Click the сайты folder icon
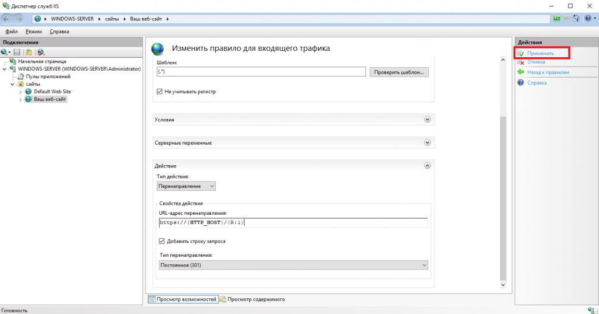 point(21,84)
